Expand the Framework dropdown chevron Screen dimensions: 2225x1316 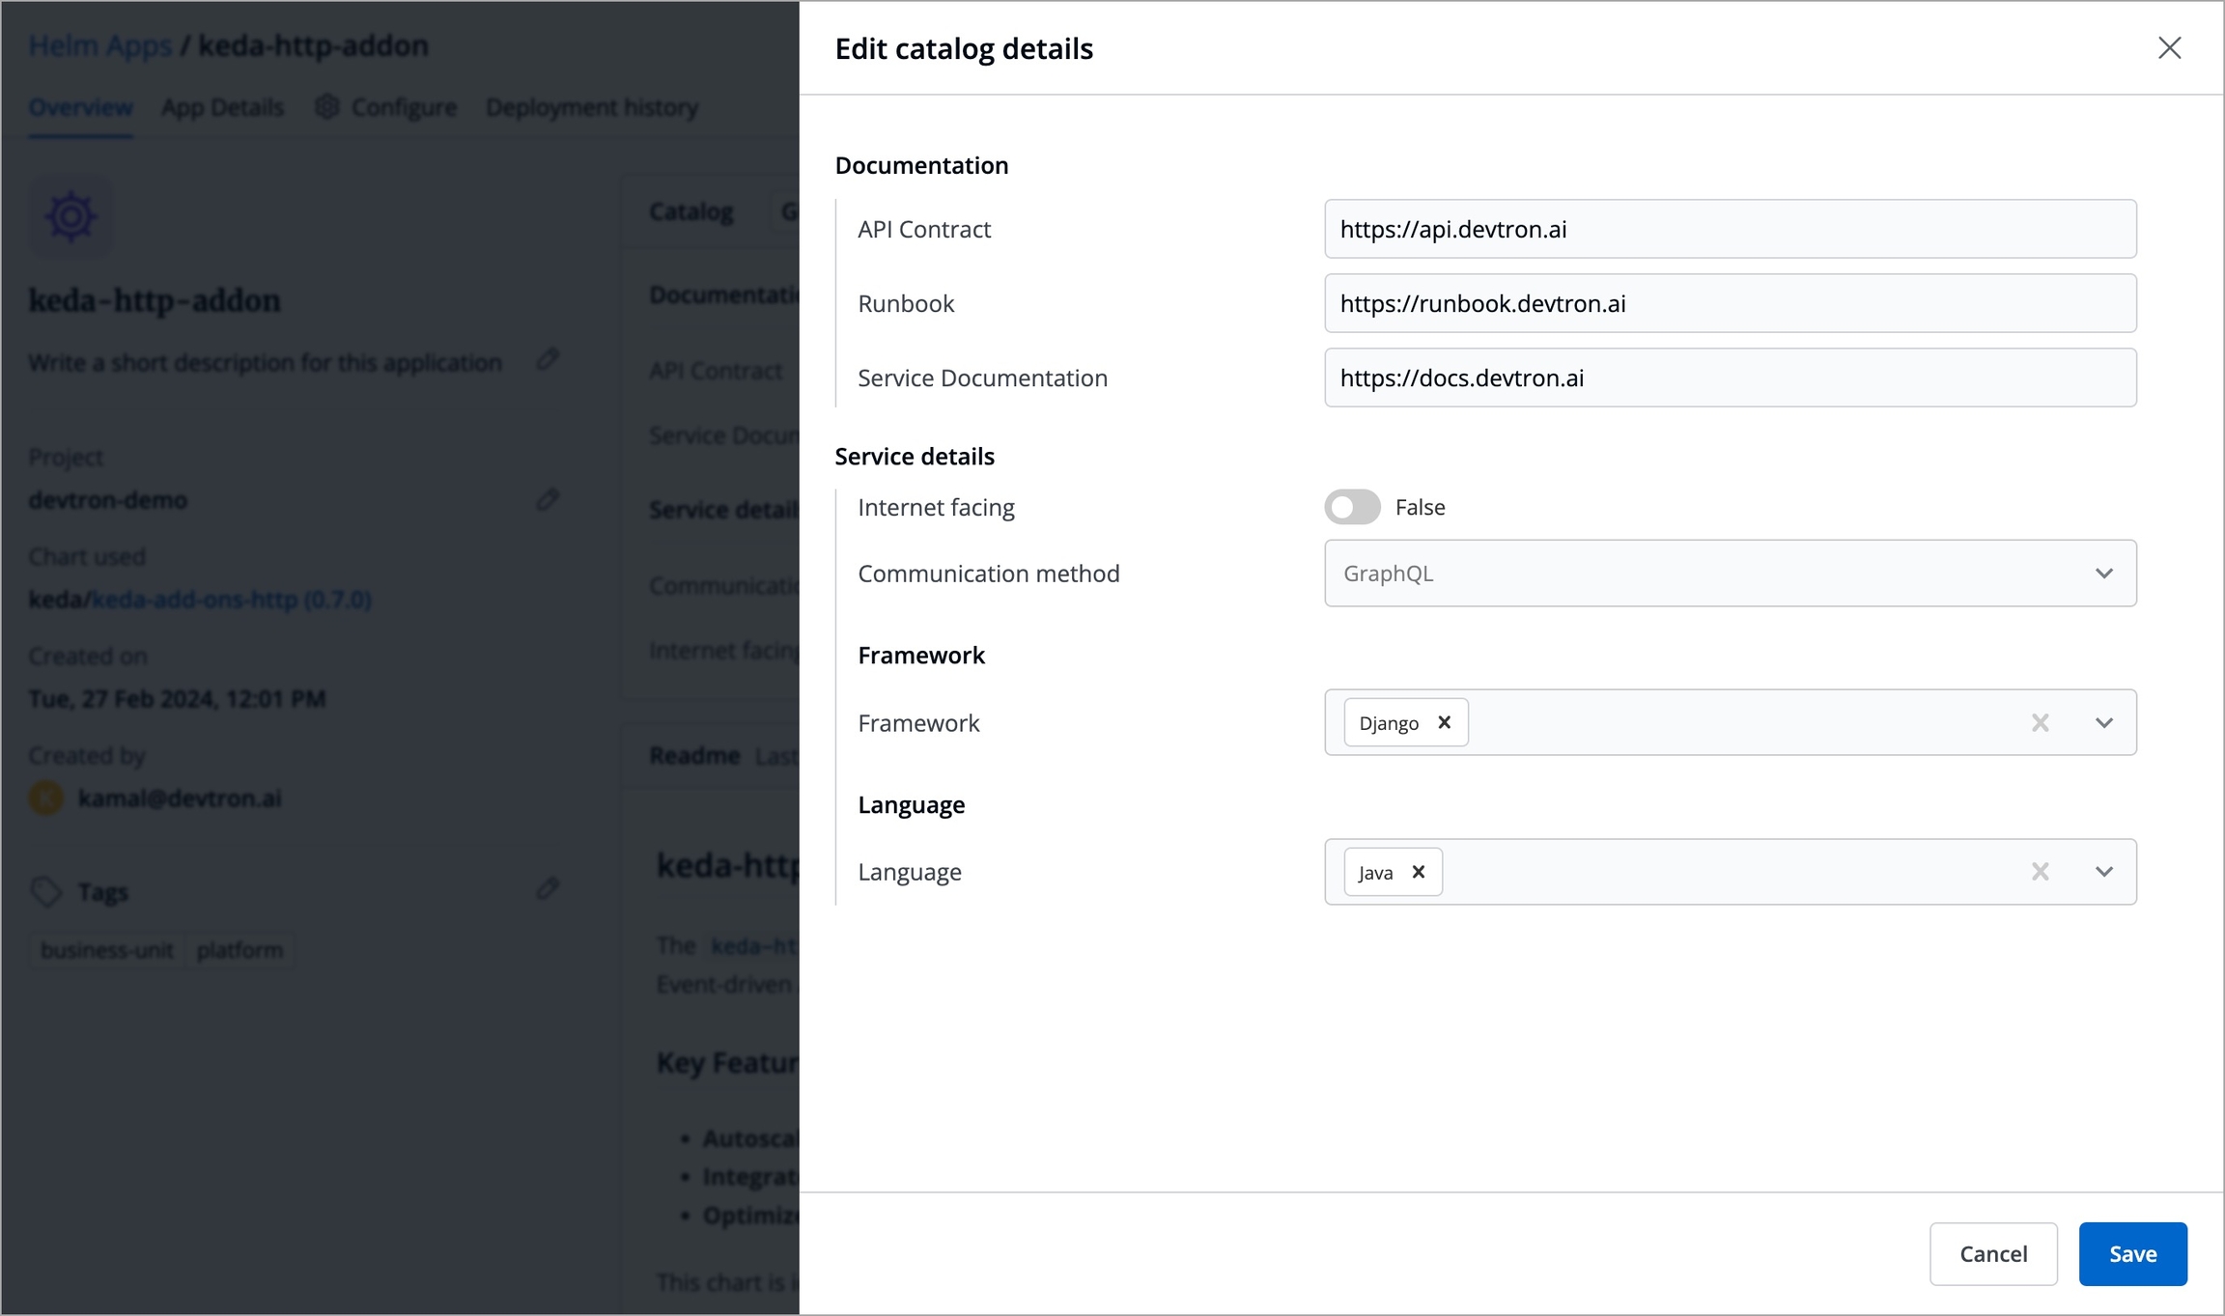point(2103,722)
